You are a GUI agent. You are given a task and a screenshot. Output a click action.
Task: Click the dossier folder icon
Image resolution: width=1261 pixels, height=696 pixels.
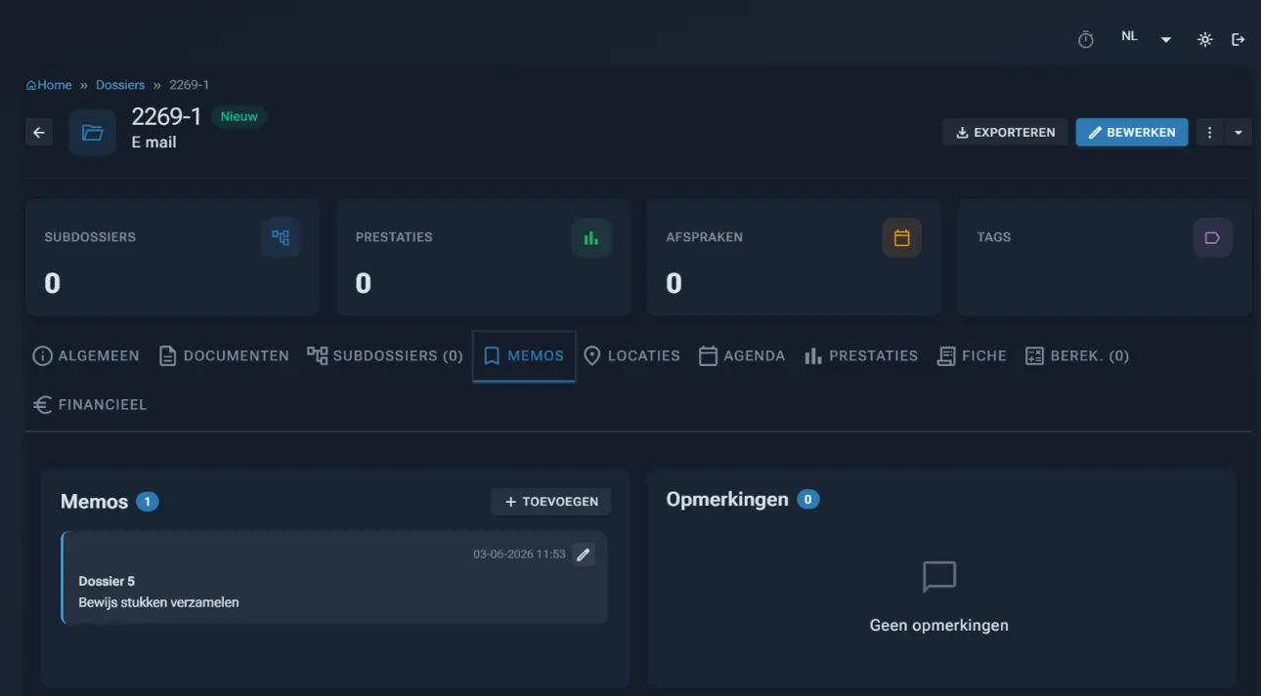pyautogui.click(x=92, y=133)
